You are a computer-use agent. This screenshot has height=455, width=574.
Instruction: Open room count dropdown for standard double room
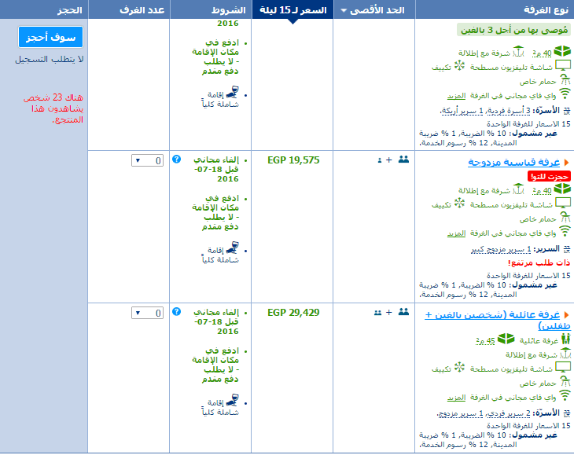(148, 160)
